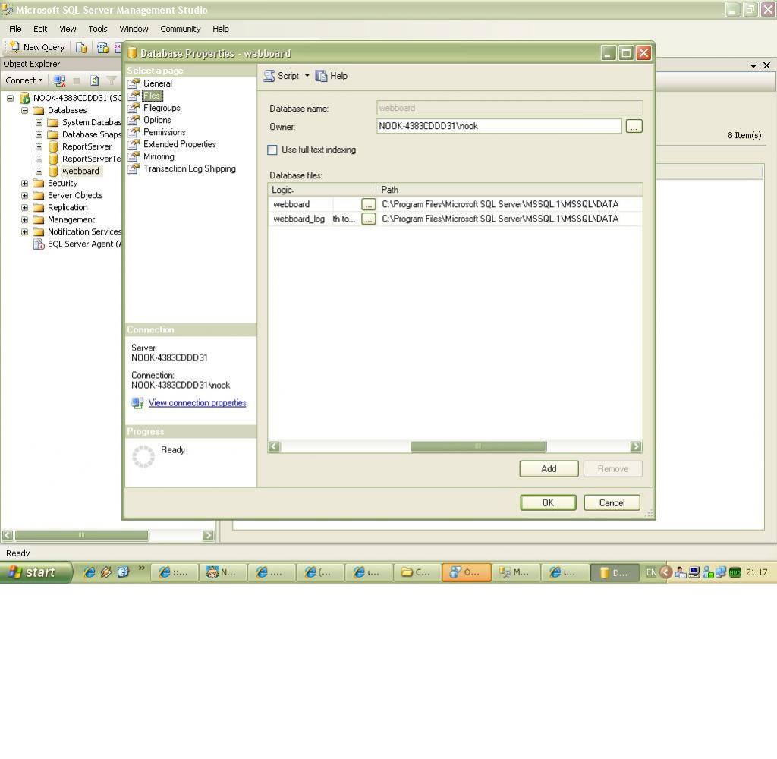777x759 pixels.
Task: Expand the webboard database node
Action: (39, 171)
